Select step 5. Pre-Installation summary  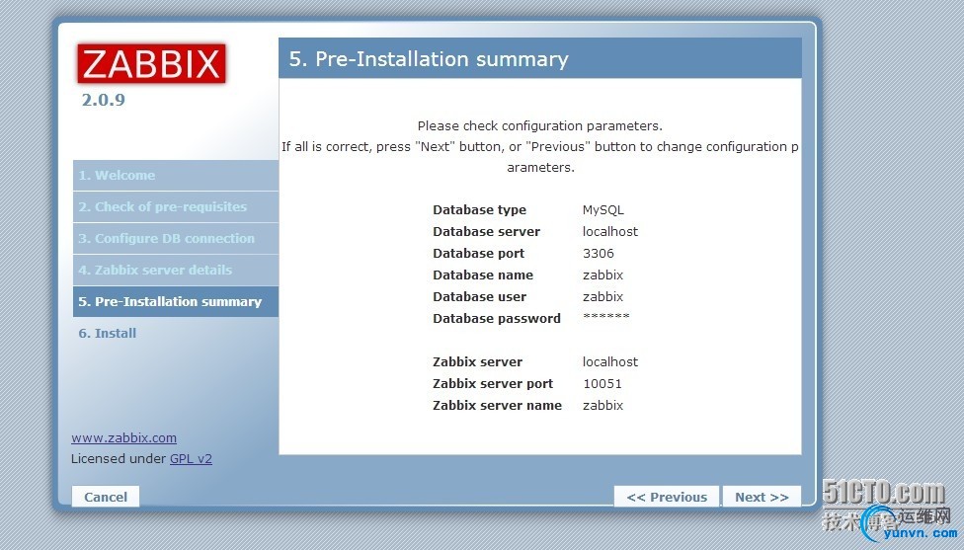coord(175,302)
